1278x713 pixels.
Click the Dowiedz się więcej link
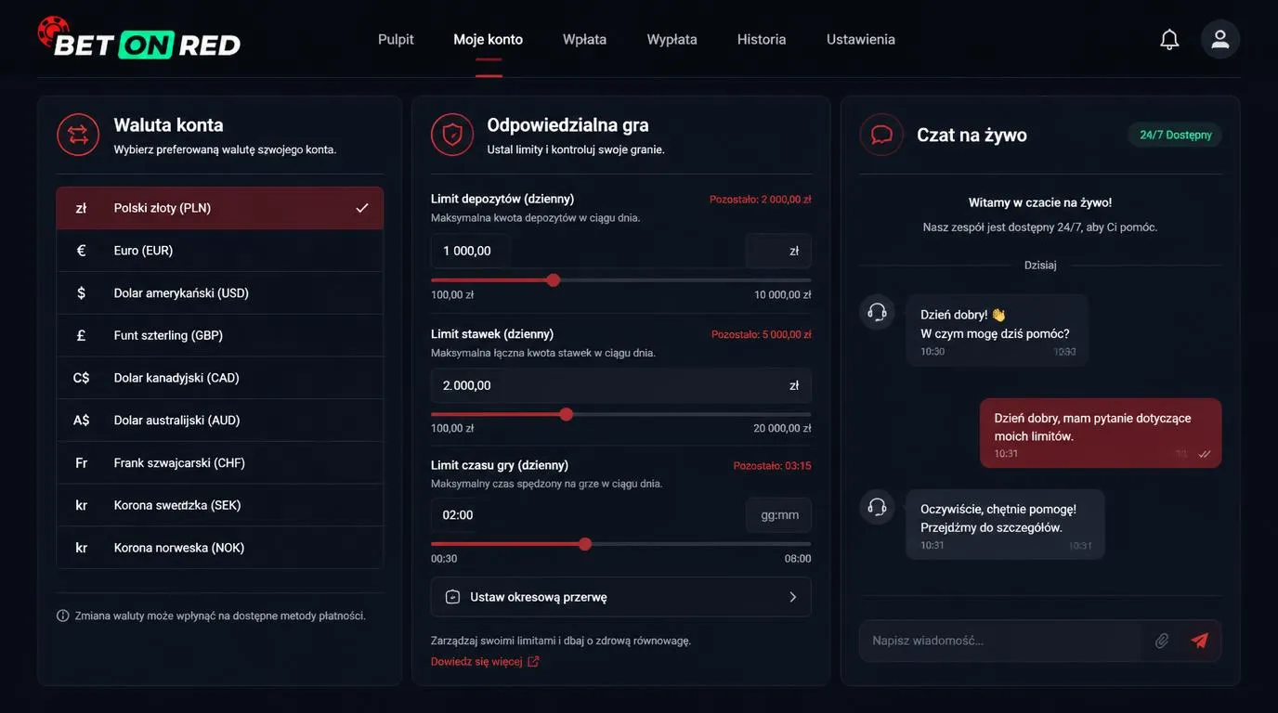(x=476, y=662)
